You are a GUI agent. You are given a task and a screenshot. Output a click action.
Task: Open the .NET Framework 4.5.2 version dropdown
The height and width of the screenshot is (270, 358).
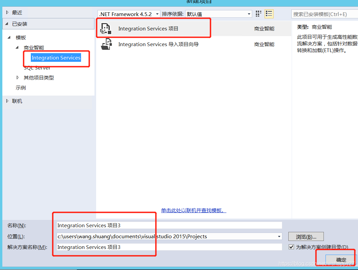pos(129,14)
